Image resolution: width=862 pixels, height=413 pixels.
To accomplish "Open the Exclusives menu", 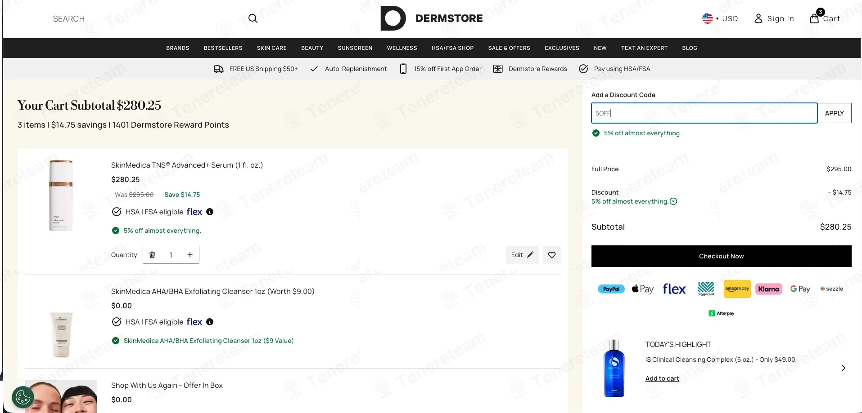I will (x=562, y=48).
